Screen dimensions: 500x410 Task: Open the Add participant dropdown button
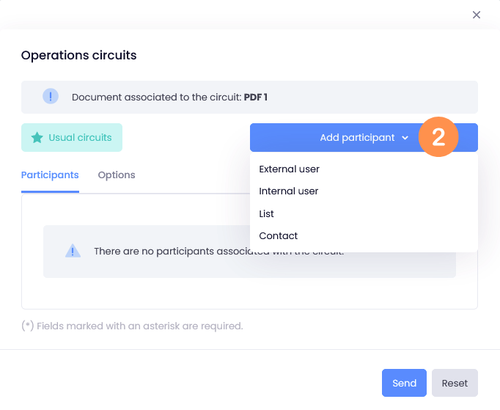[364, 137]
